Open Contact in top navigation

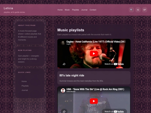click(93, 10)
